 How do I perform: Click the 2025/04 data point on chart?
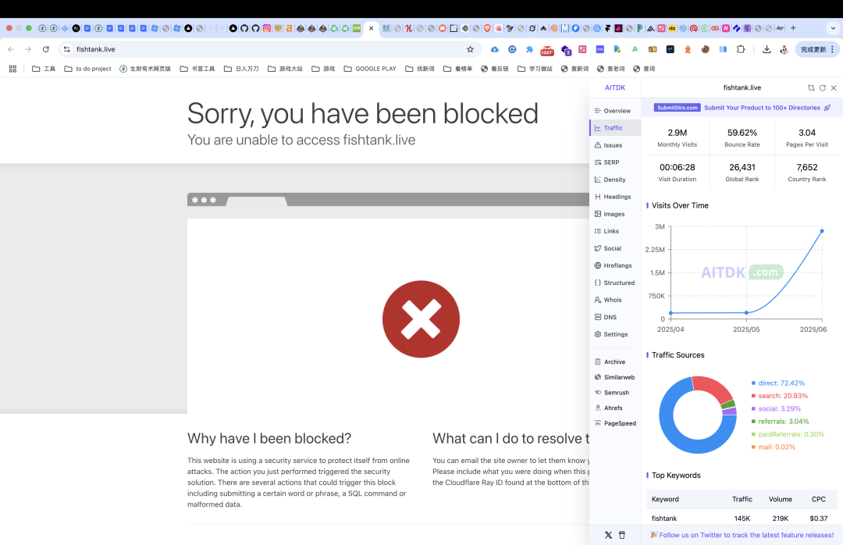(x=671, y=313)
